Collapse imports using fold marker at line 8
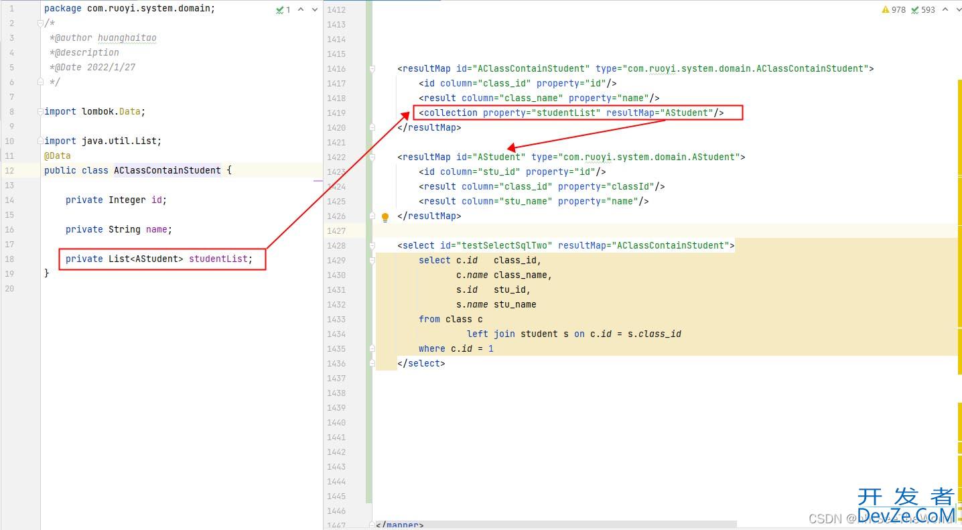The height and width of the screenshot is (530, 962). 40,111
